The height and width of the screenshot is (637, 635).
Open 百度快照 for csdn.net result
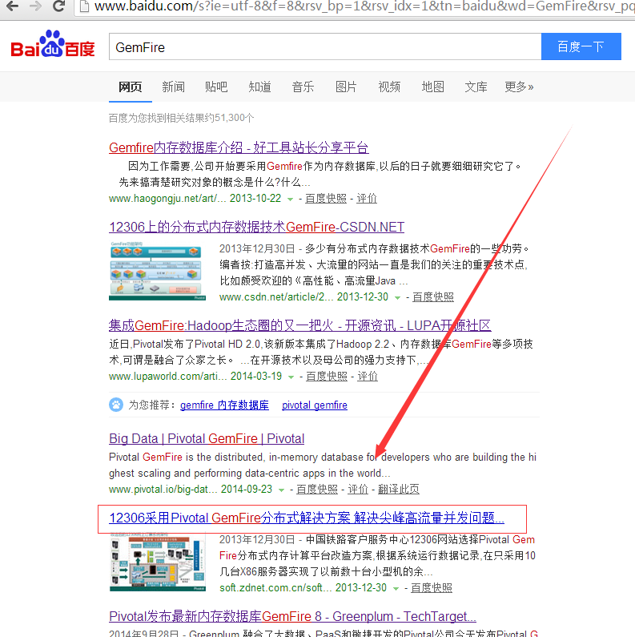(432, 297)
